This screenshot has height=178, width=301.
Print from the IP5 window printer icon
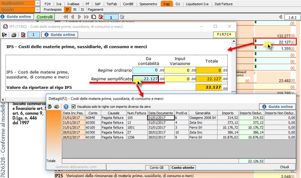click(x=14, y=35)
